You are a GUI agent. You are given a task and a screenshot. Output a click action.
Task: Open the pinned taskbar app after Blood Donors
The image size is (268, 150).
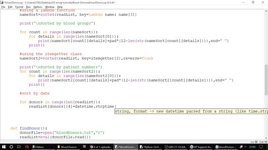coord(84,147)
